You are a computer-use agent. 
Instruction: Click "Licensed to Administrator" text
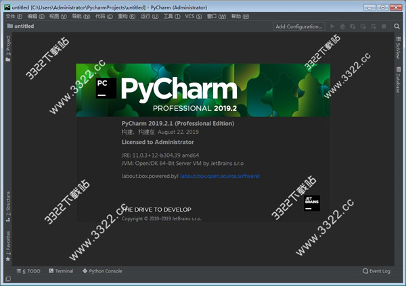point(158,142)
